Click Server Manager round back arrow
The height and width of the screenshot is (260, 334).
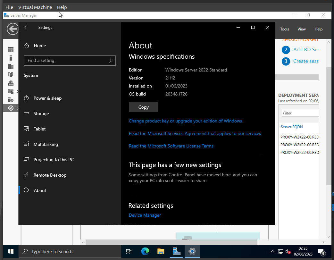pos(13,29)
